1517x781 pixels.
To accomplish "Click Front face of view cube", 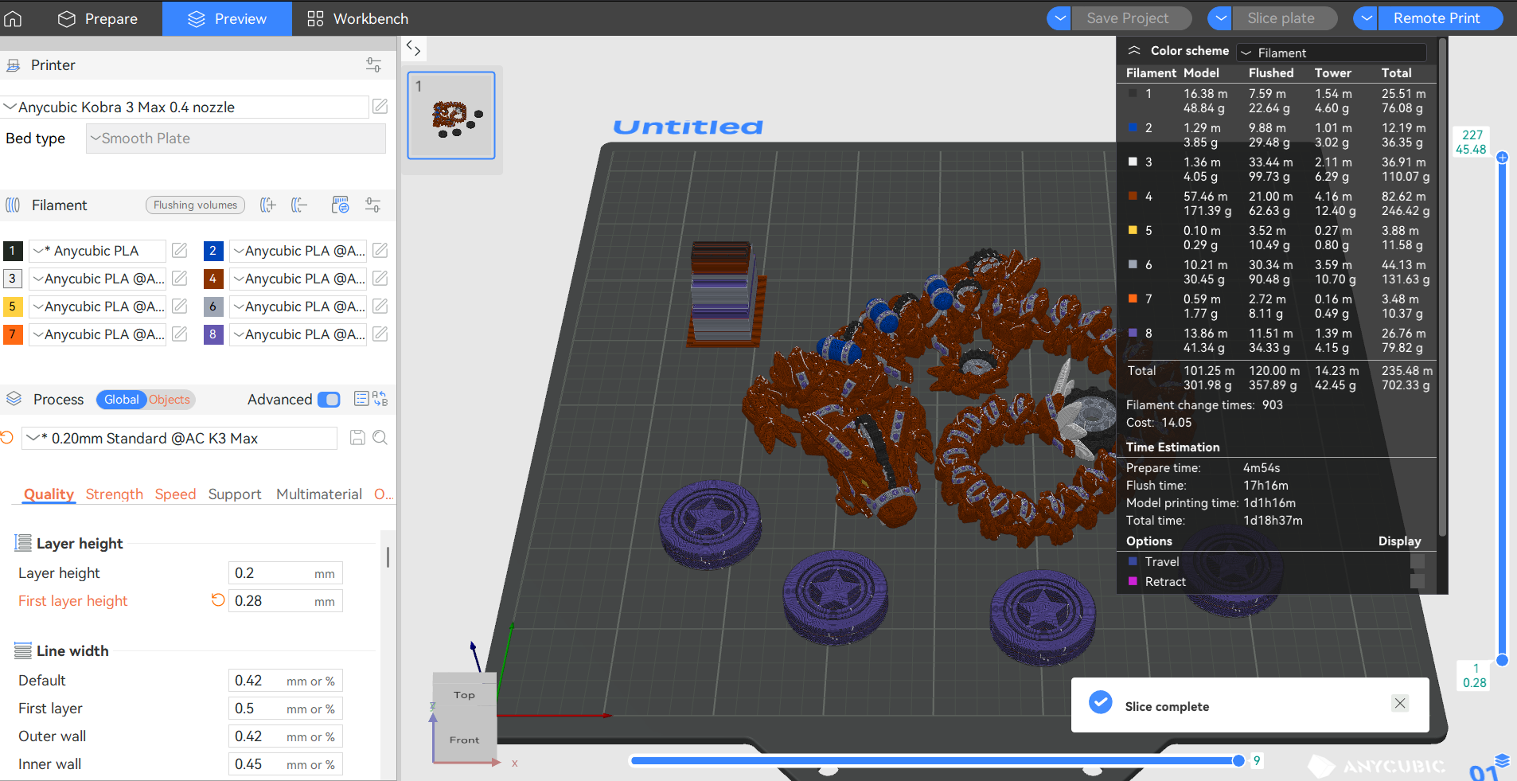I will coord(464,740).
